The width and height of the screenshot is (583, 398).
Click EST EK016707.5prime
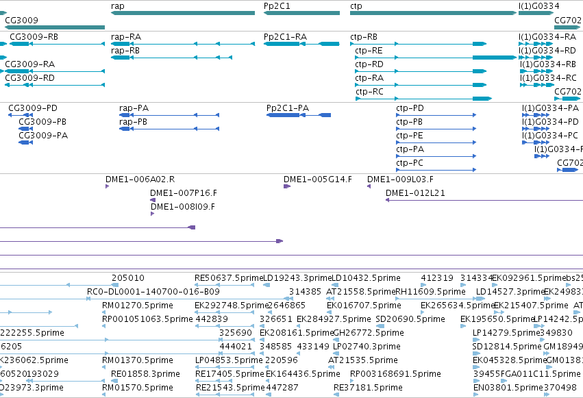point(364,306)
